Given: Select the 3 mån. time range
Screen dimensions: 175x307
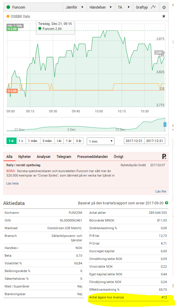Looking at the screenshot, I should (48, 141).
